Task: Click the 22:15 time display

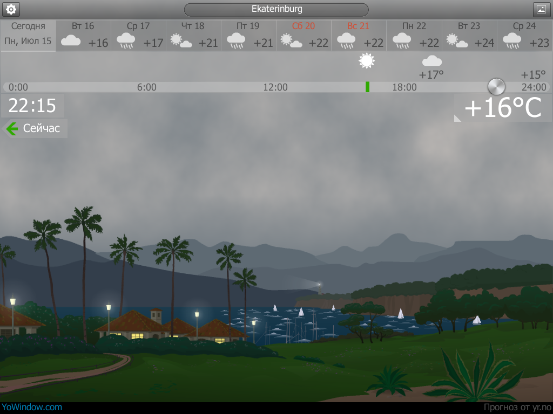Action: (32, 105)
